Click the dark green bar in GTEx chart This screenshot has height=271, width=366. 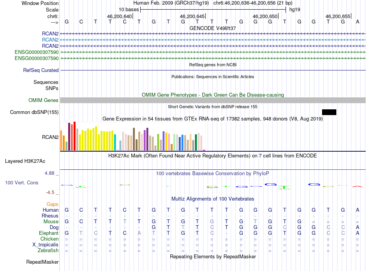196,142
